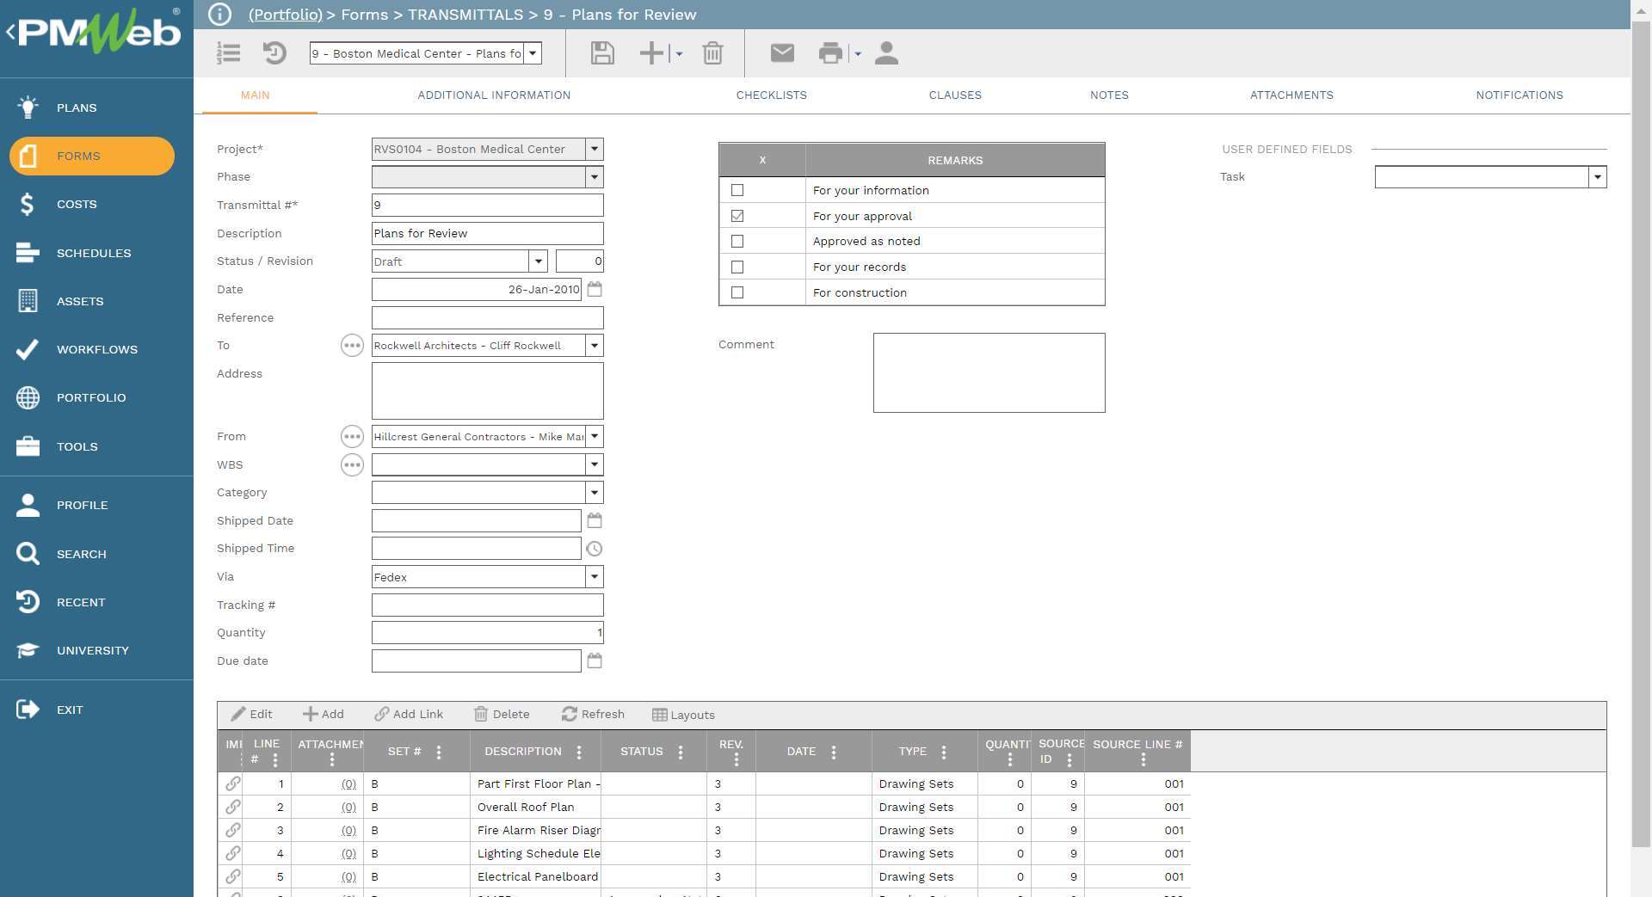Click Refresh in the grid toolbar
The height and width of the screenshot is (897, 1652).
click(593, 715)
